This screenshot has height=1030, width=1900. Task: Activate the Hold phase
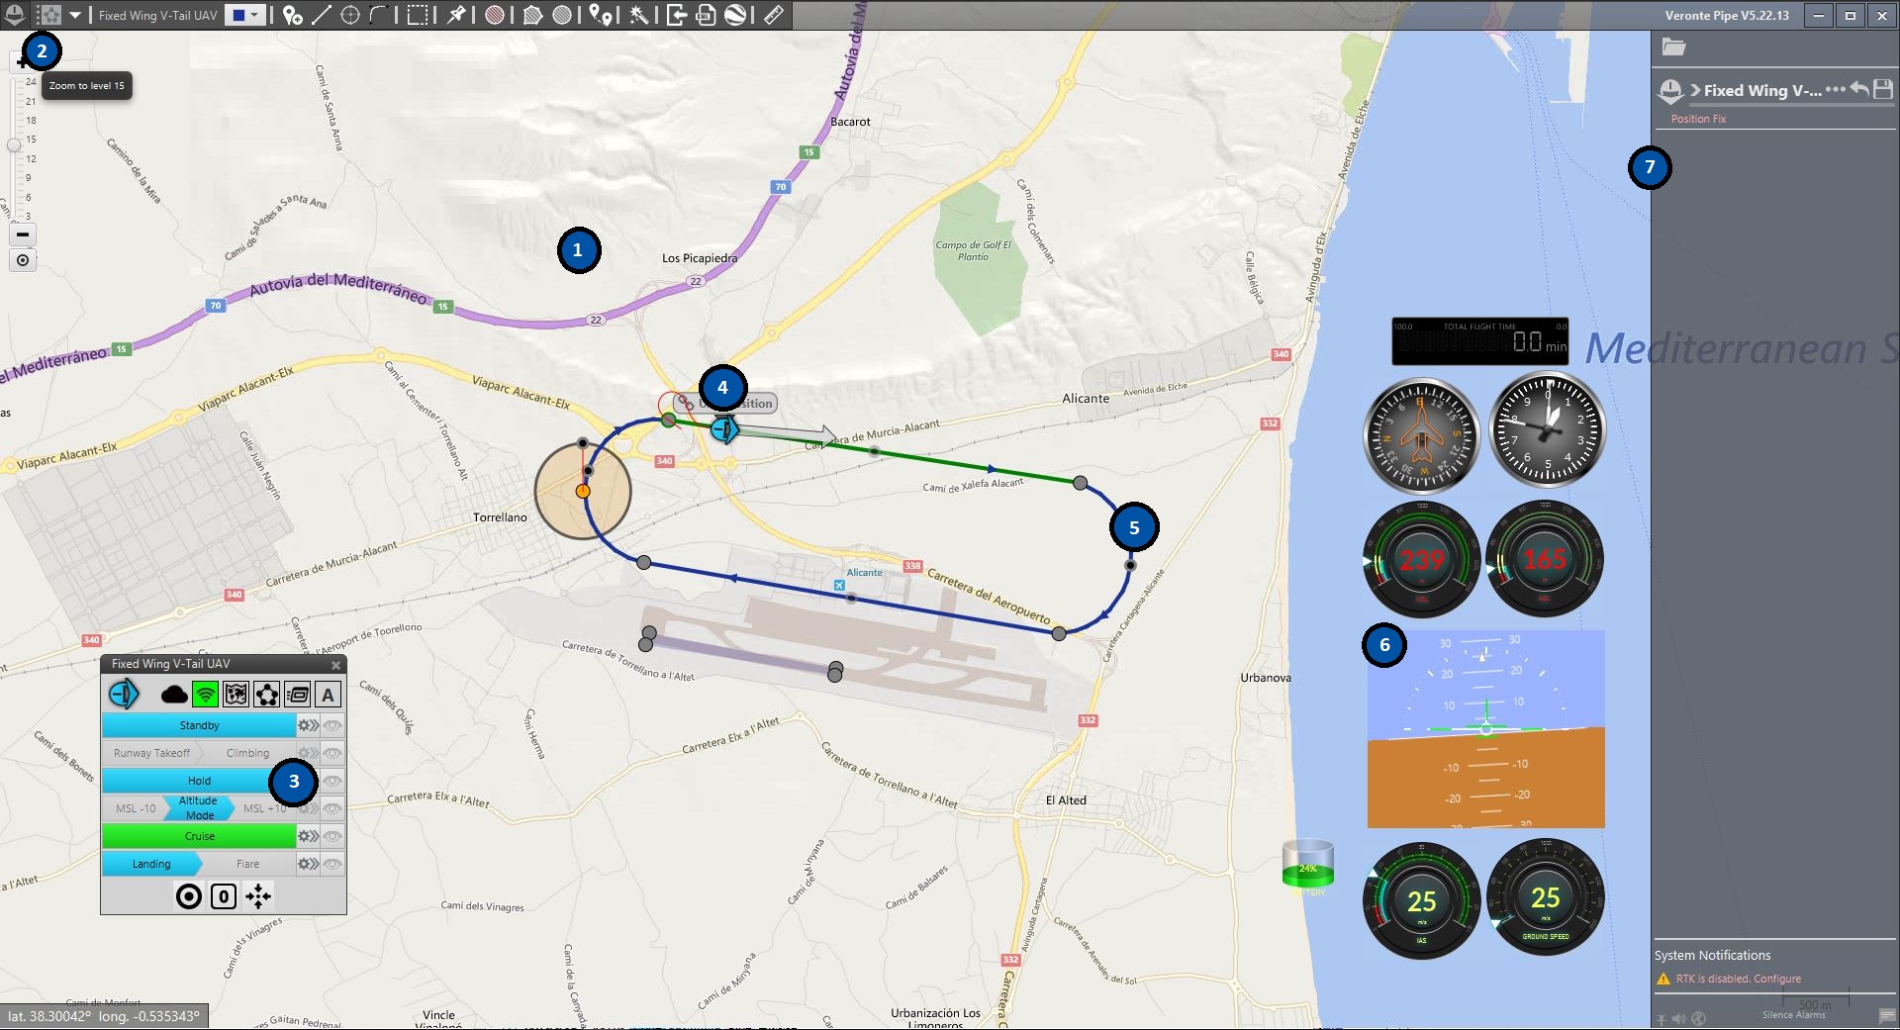click(199, 781)
